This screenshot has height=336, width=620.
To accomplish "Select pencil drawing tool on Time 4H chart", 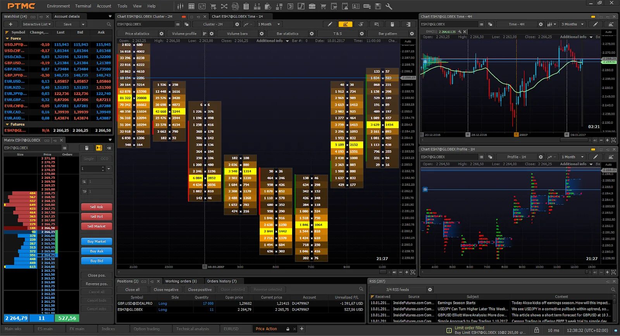I will [595, 24].
